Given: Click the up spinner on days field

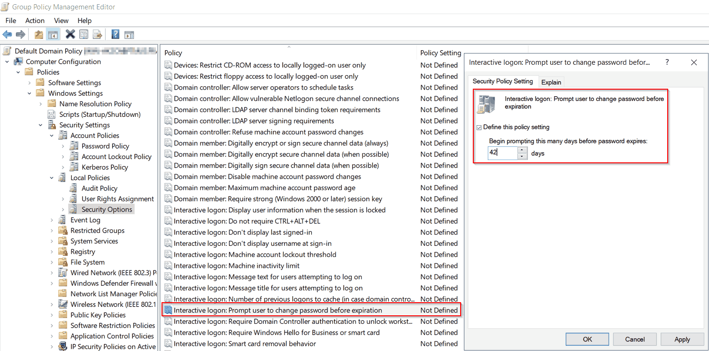Looking at the screenshot, I should pos(521,150).
